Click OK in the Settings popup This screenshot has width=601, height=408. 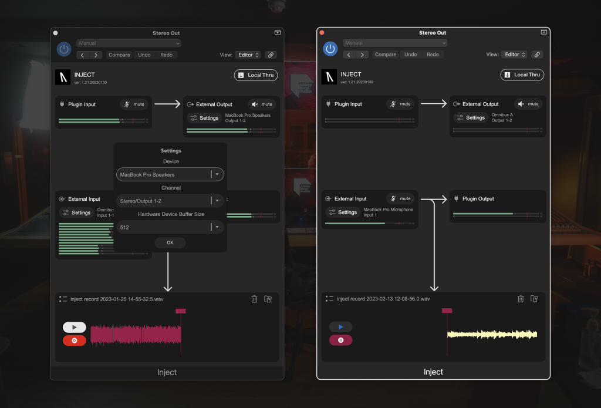click(170, 242)
